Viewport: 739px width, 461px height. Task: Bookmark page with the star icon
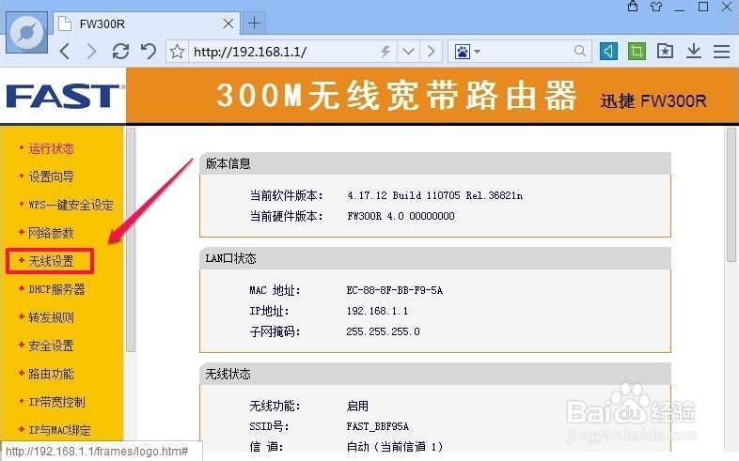[177, 51]
